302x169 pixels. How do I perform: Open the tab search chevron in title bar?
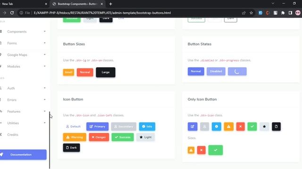point(273,3)
